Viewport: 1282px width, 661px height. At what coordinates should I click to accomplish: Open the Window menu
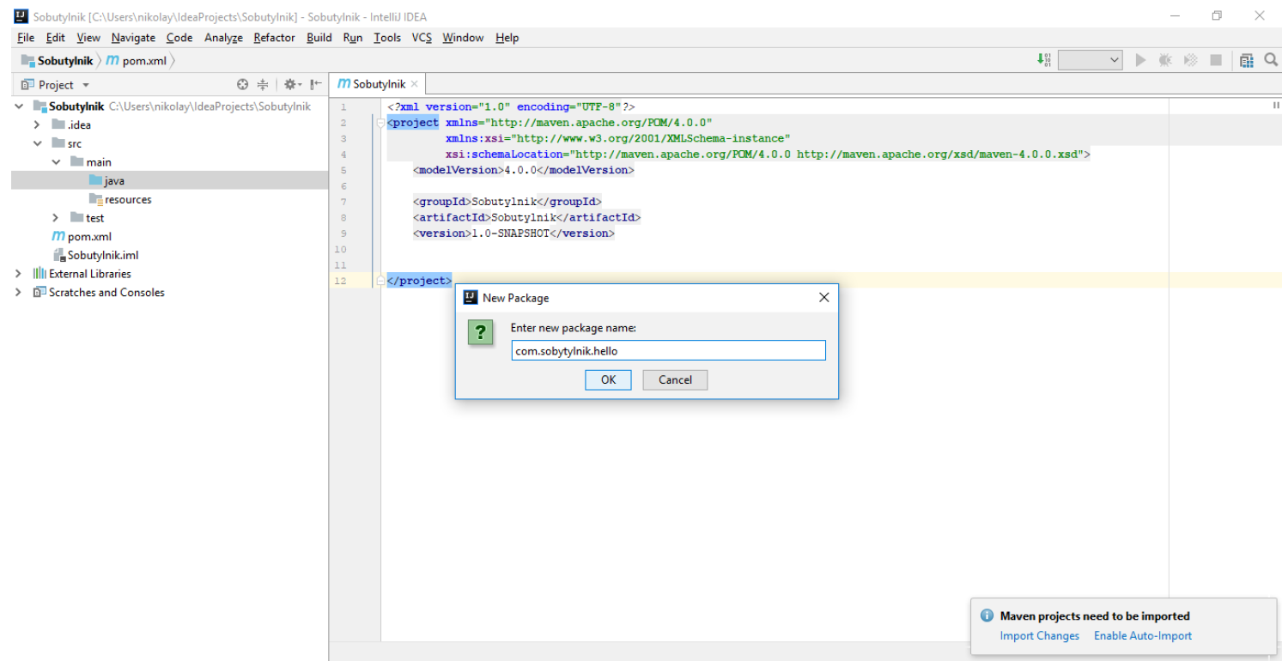[463, 38]
